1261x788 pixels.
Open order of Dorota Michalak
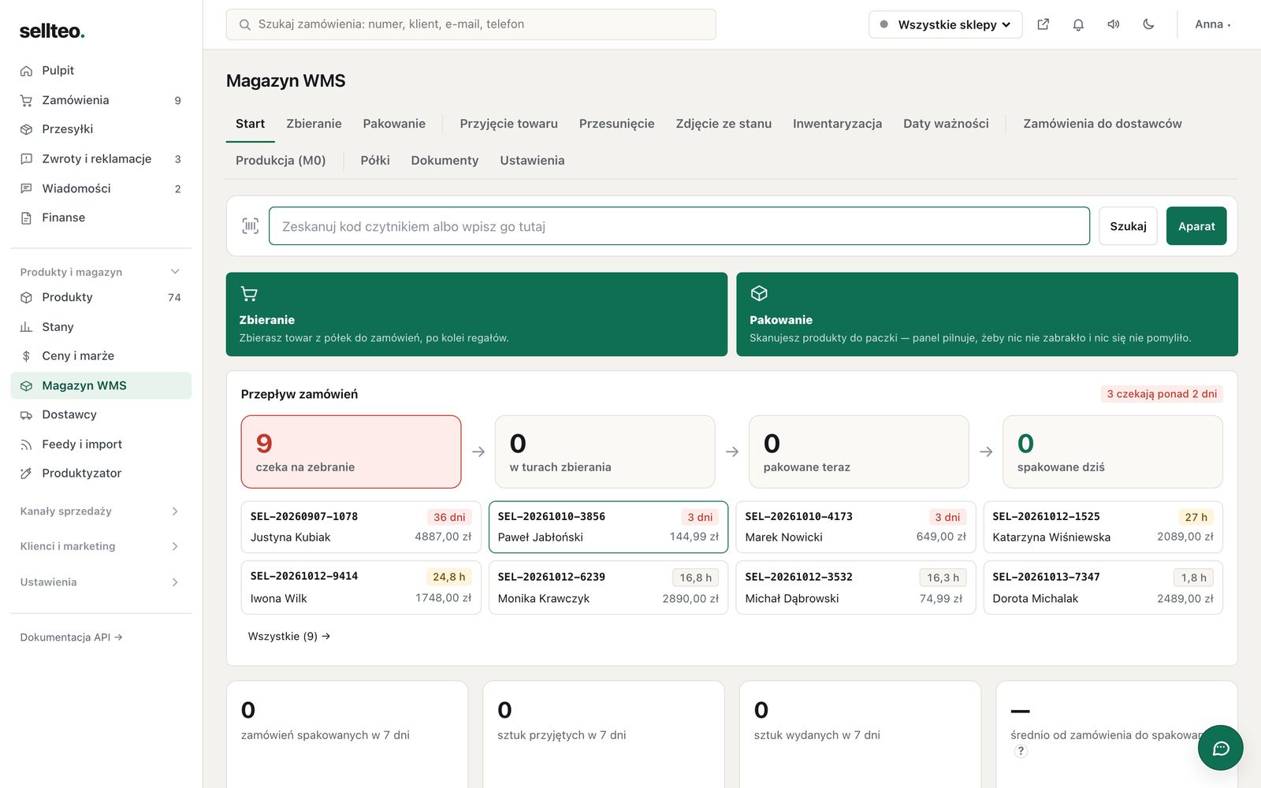[1103, 588]
